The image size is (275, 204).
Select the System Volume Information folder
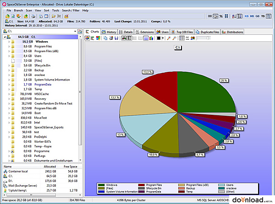[52, 80]
